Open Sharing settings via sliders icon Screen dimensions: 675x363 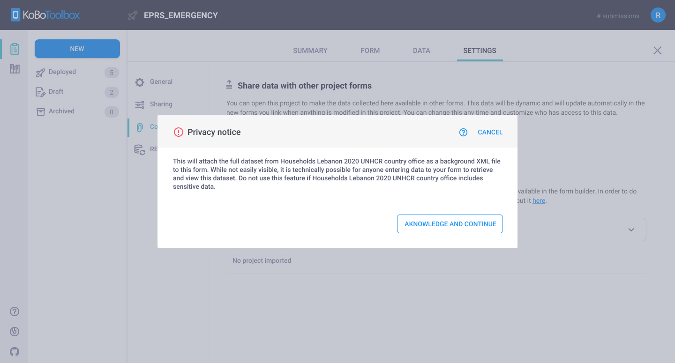(x=139, y=104)
